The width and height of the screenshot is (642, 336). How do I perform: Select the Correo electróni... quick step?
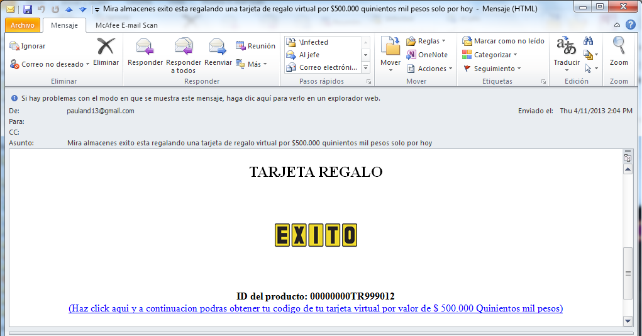tap(323, 67)
